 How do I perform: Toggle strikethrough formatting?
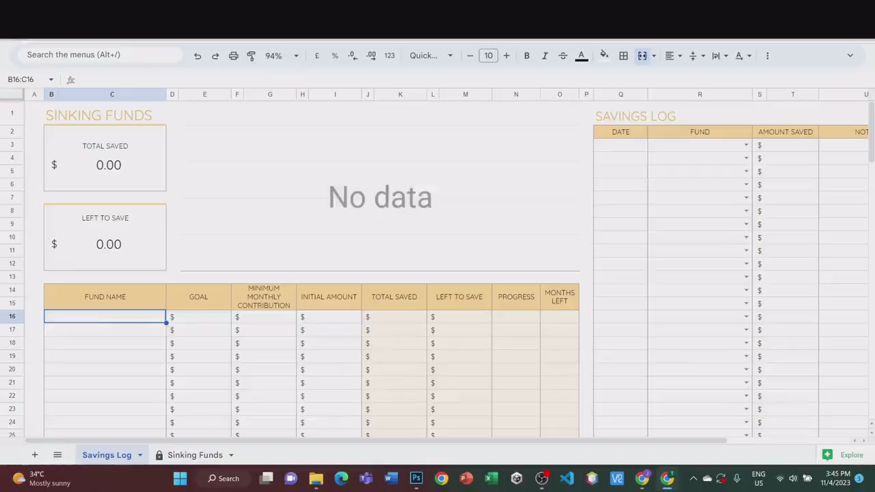coord(563,56)
